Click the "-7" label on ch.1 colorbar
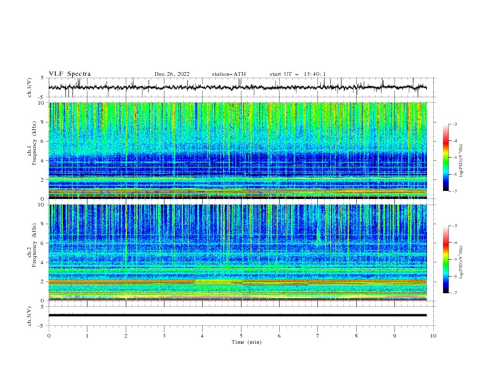488x377 pixels. [x=455, y=191]
